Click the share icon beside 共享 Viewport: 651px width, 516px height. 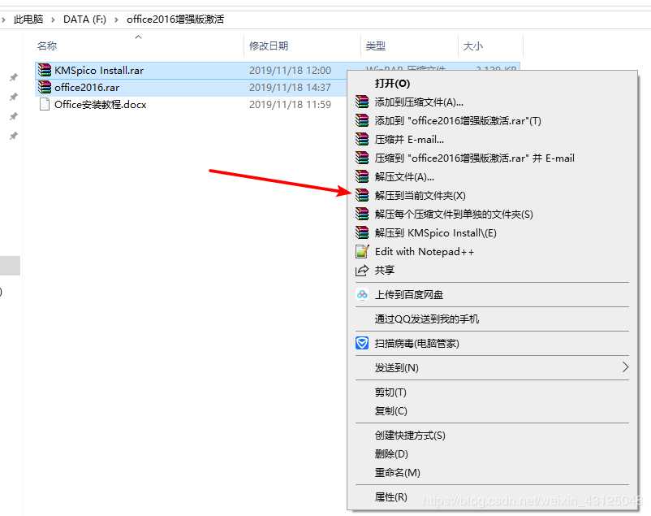pos(362,271)
